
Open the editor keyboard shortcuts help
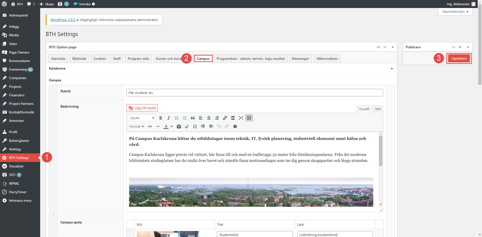coord(235,126)
